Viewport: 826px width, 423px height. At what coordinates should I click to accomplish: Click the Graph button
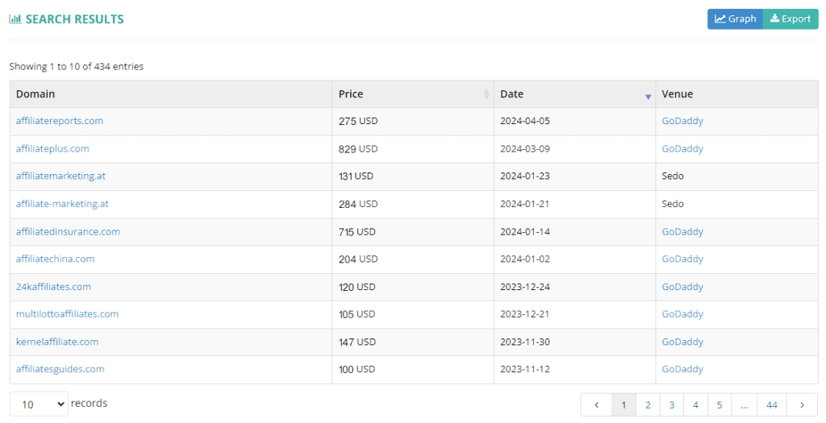click(735, 19)
